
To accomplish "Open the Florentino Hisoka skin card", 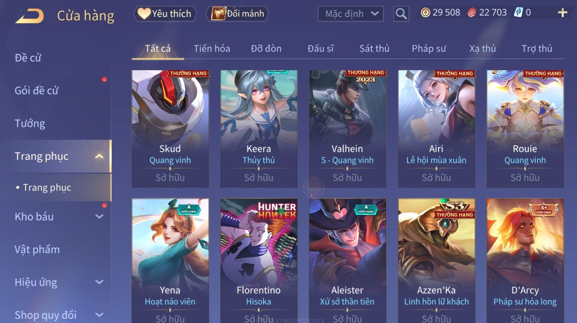I will point(259,260).
